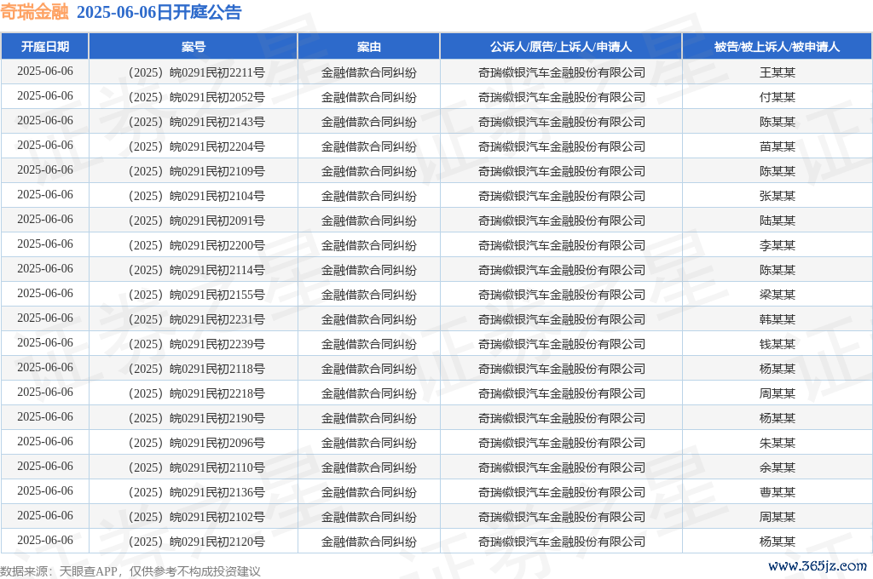873x579 pixels.
Task: Click case number 皖0291民初2143号
Action: 197,122
